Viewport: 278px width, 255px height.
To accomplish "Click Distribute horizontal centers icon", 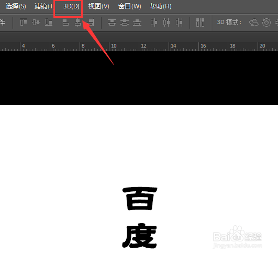I will [166, 22].
